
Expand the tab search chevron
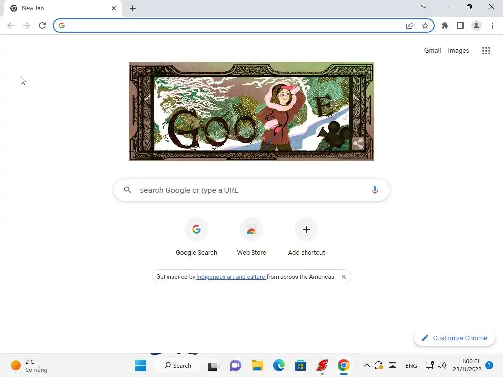tap(424, 7)
